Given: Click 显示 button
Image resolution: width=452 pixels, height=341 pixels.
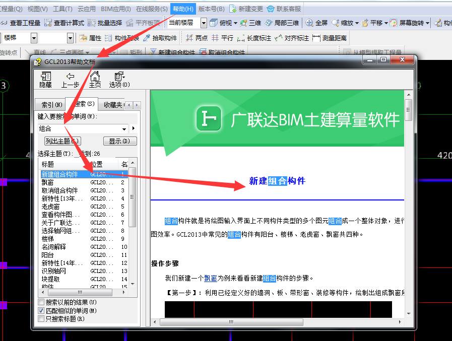Looking at the screenshot, I should point(119,141).
